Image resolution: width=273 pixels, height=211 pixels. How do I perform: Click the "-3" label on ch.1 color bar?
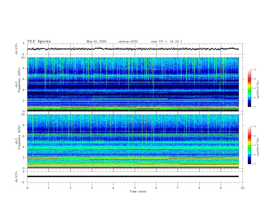[x=254, y=69]
